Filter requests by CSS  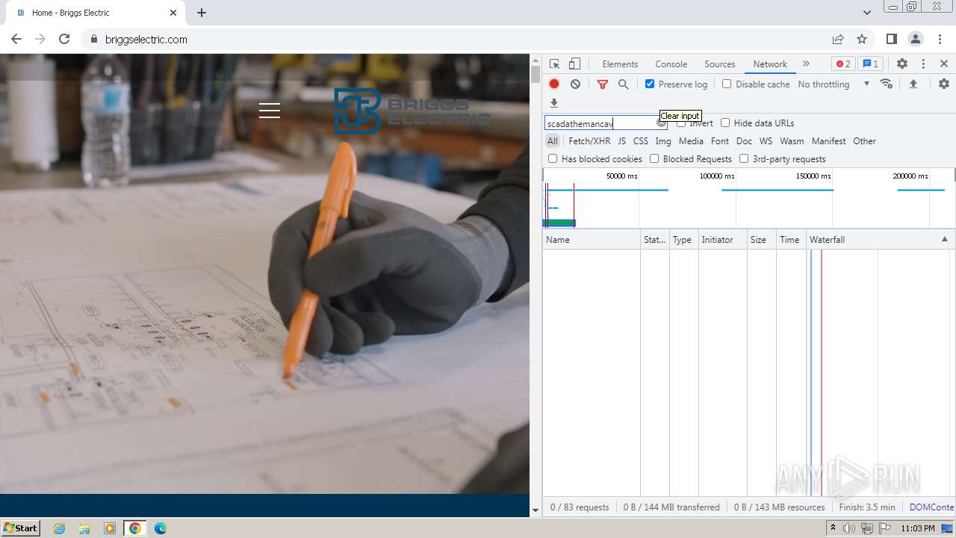click(x=641, y=140)
